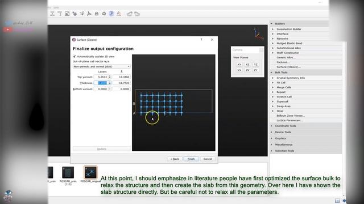364x204 pixels.
Task: Expand the Stretch Cell item
Action: click(x=273, y=97)
